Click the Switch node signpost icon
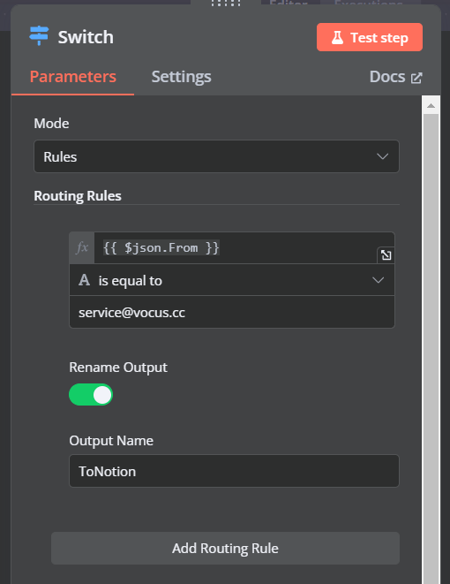 [x=39, y=35]
